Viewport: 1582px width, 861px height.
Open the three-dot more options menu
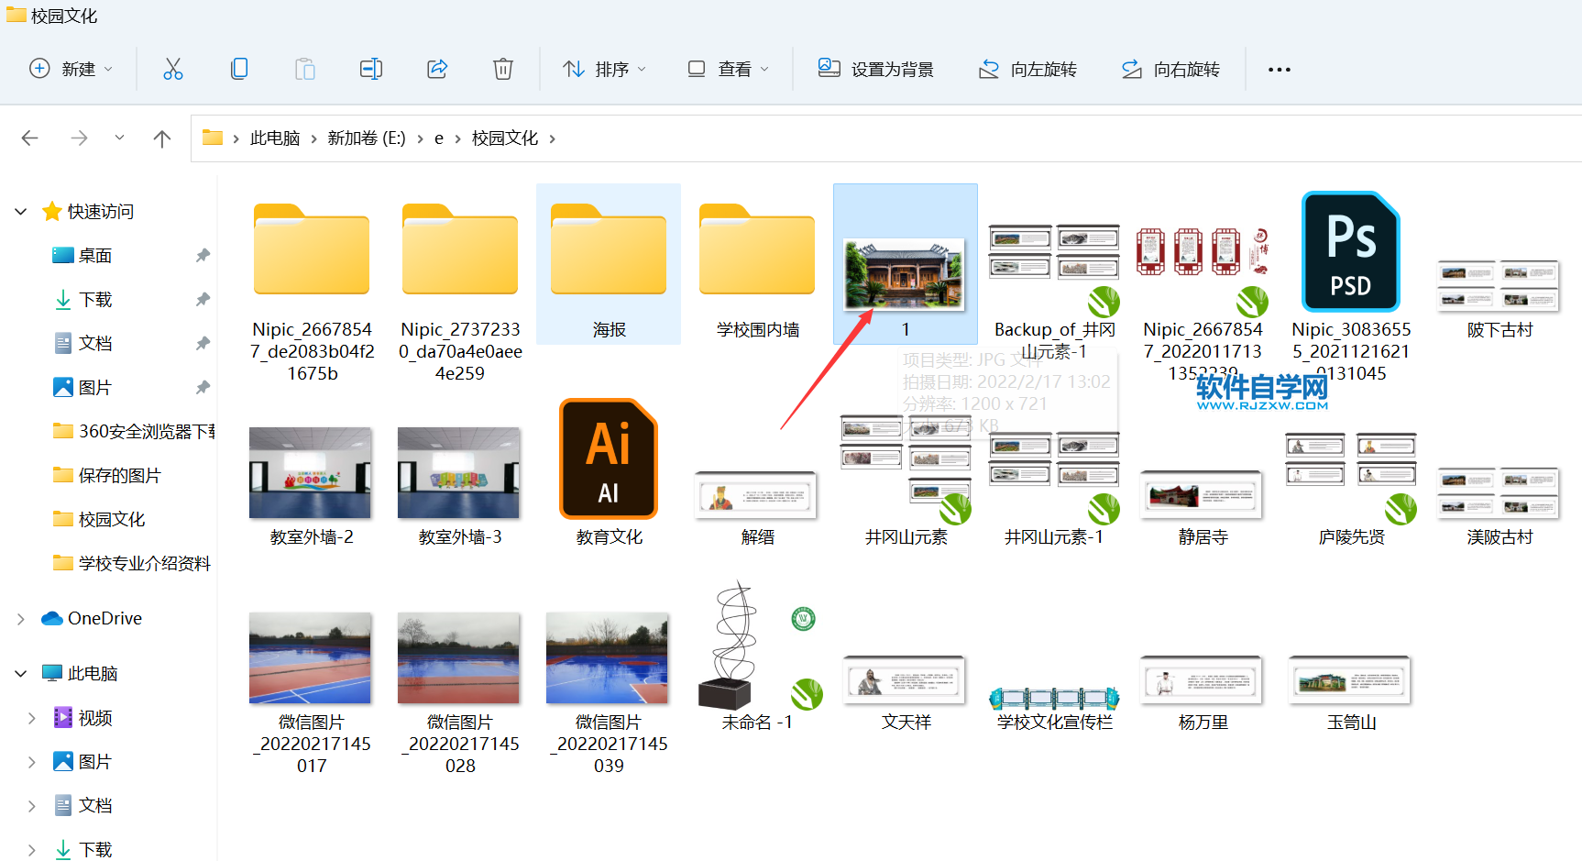[x=1280, y=70]
